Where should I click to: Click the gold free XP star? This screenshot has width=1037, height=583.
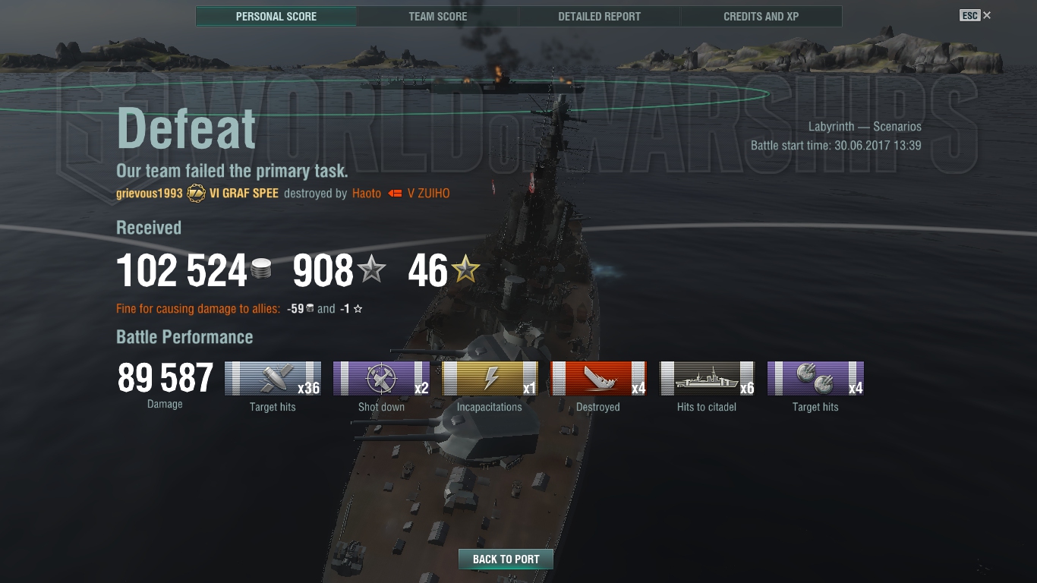pos(465,269)
